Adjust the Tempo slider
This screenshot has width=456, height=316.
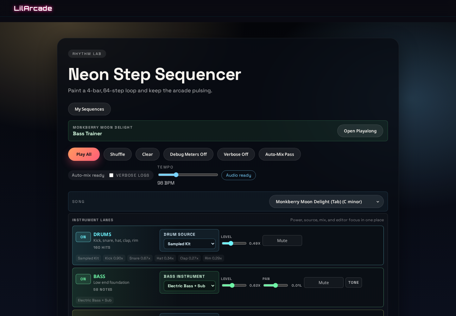188,175
